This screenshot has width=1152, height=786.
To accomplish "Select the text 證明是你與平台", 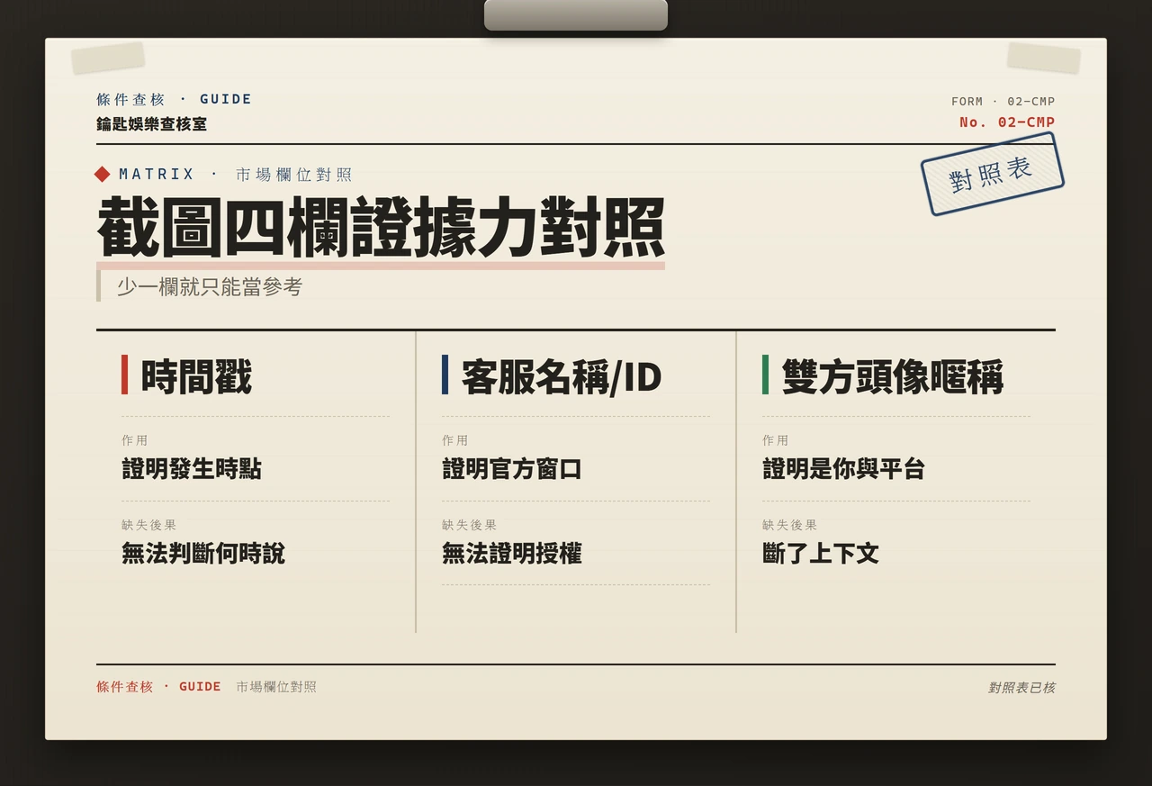I will [843, 469].
